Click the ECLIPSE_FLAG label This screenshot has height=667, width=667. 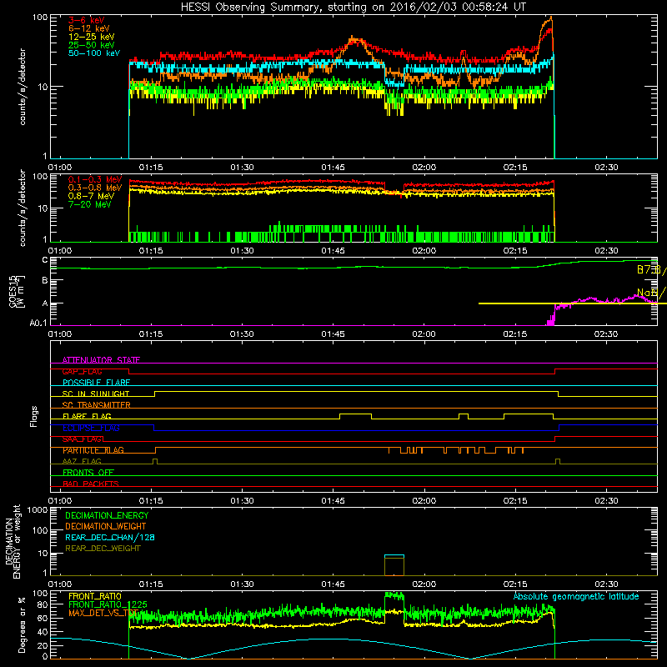[x=91, y=428]
